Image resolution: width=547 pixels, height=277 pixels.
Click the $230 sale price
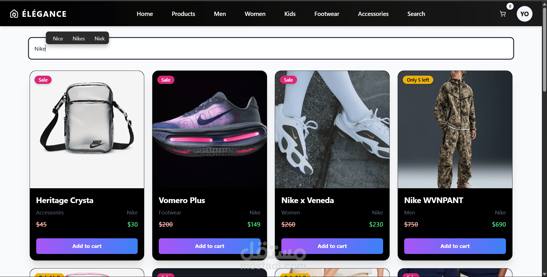[376, 224]
